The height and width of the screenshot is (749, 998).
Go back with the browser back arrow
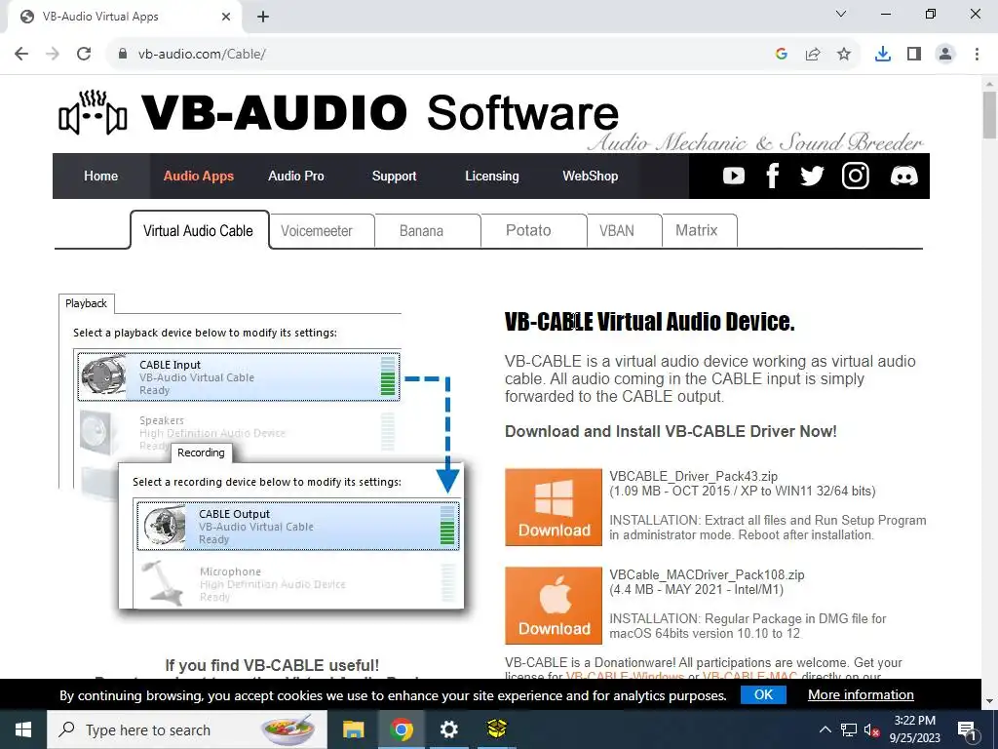click(x=21, y=55)
